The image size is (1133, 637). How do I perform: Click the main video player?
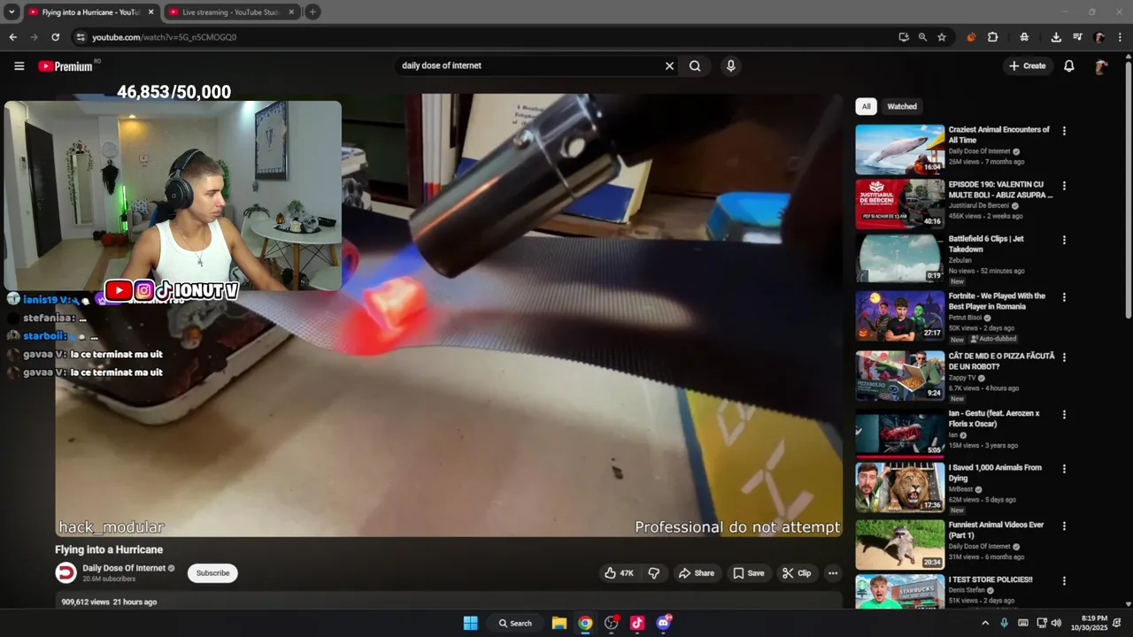pyautogui.click(x=448, y=315)
